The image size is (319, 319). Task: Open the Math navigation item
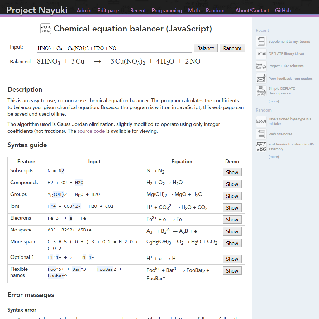194,10
